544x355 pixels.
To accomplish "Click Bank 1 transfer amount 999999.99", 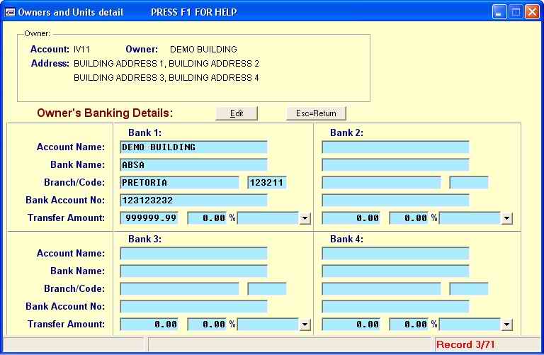I will (x=149, y=218).
